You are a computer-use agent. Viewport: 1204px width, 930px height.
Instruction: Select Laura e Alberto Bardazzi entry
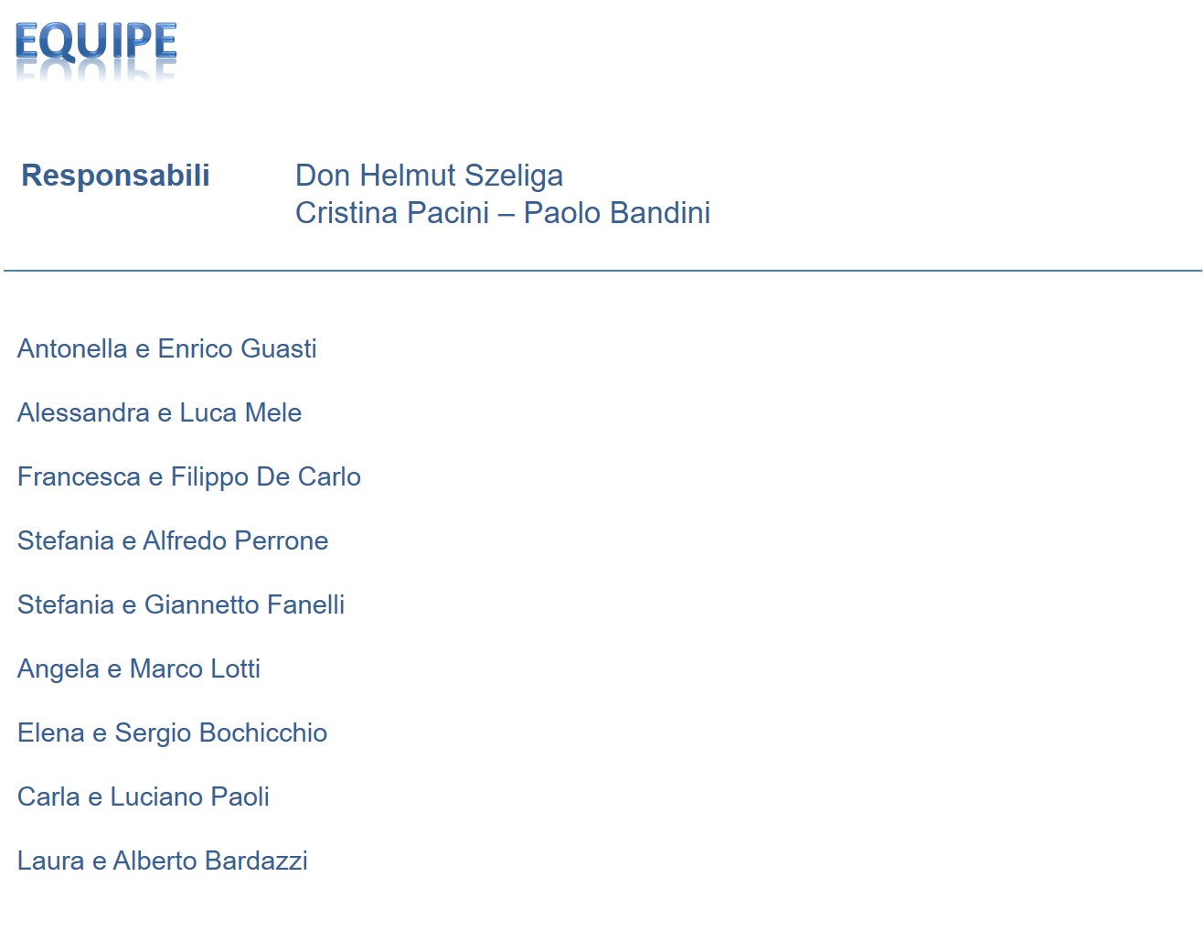tap(163, 861)
